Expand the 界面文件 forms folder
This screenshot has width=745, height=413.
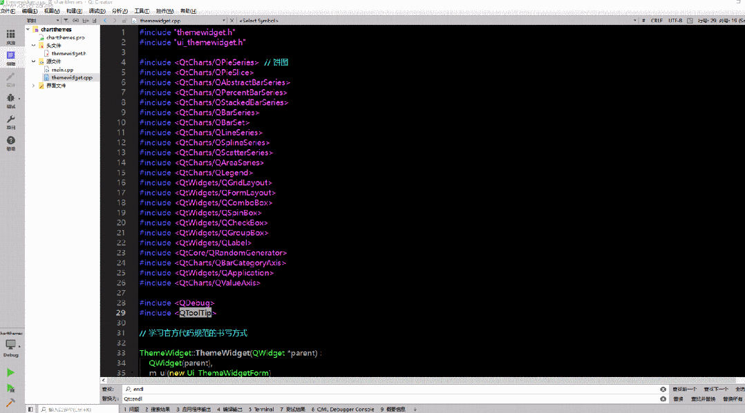pyautogui.click(x=34, y=86)
